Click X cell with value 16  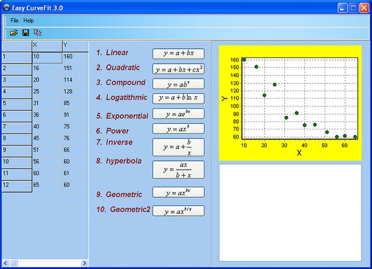coord(47,69)
